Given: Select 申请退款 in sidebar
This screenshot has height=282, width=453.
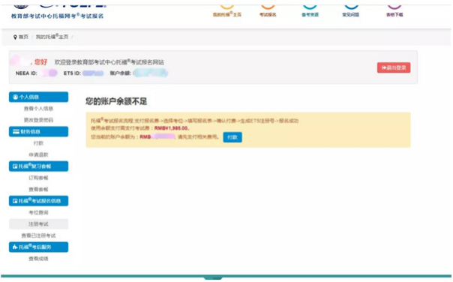Looking at the screenshot, I should (38, 154).
